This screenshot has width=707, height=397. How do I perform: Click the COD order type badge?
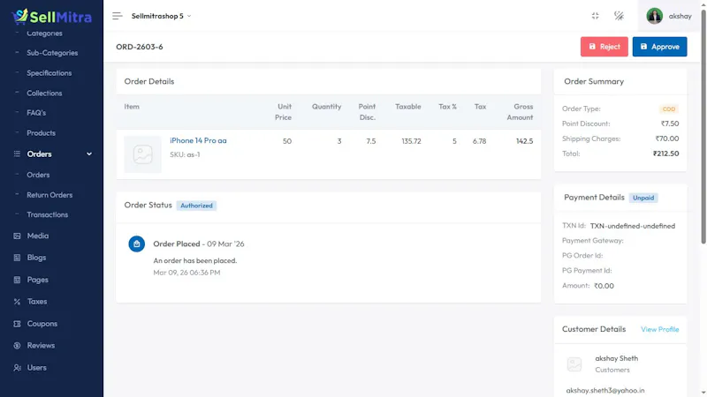tap(669, 109)
